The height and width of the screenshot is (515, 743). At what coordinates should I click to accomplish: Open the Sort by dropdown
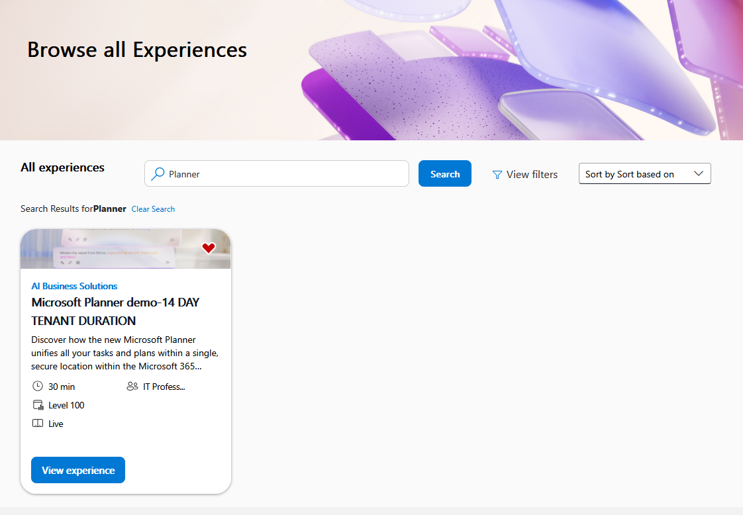click(644, 174)
